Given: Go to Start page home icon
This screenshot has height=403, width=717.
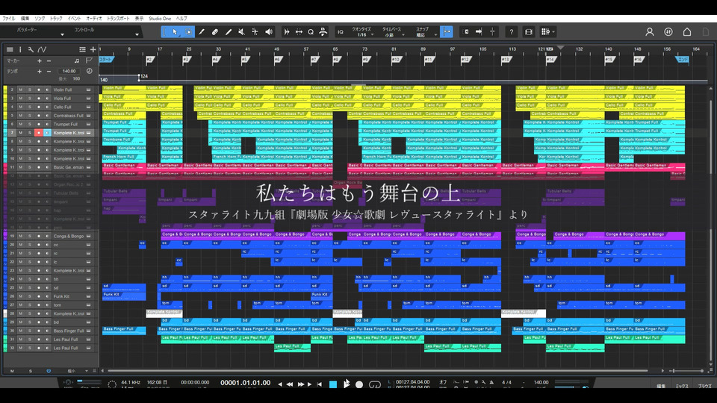Looking at the screenshot, I should click(687, 31).
